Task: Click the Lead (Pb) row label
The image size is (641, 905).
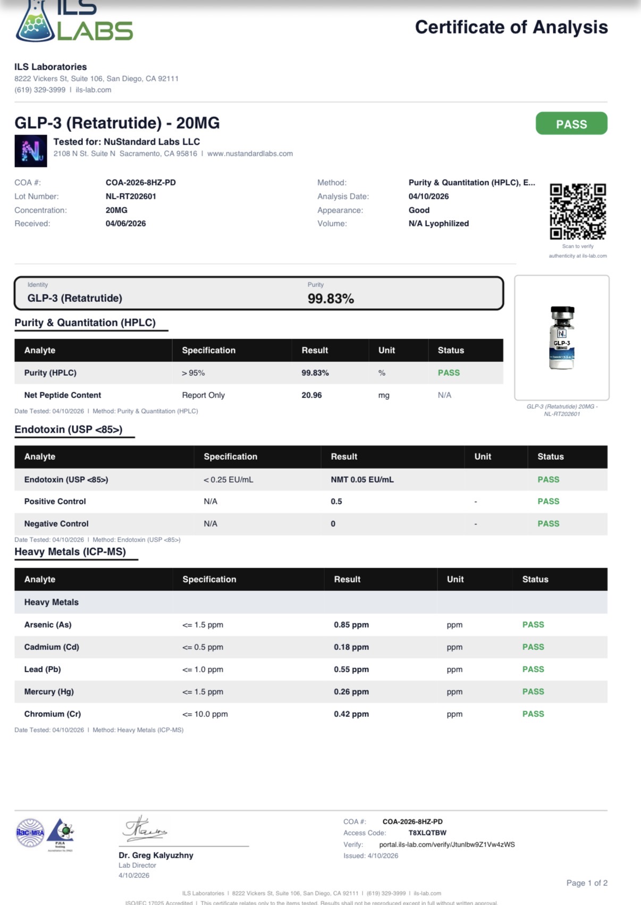Action: (43, 669)
